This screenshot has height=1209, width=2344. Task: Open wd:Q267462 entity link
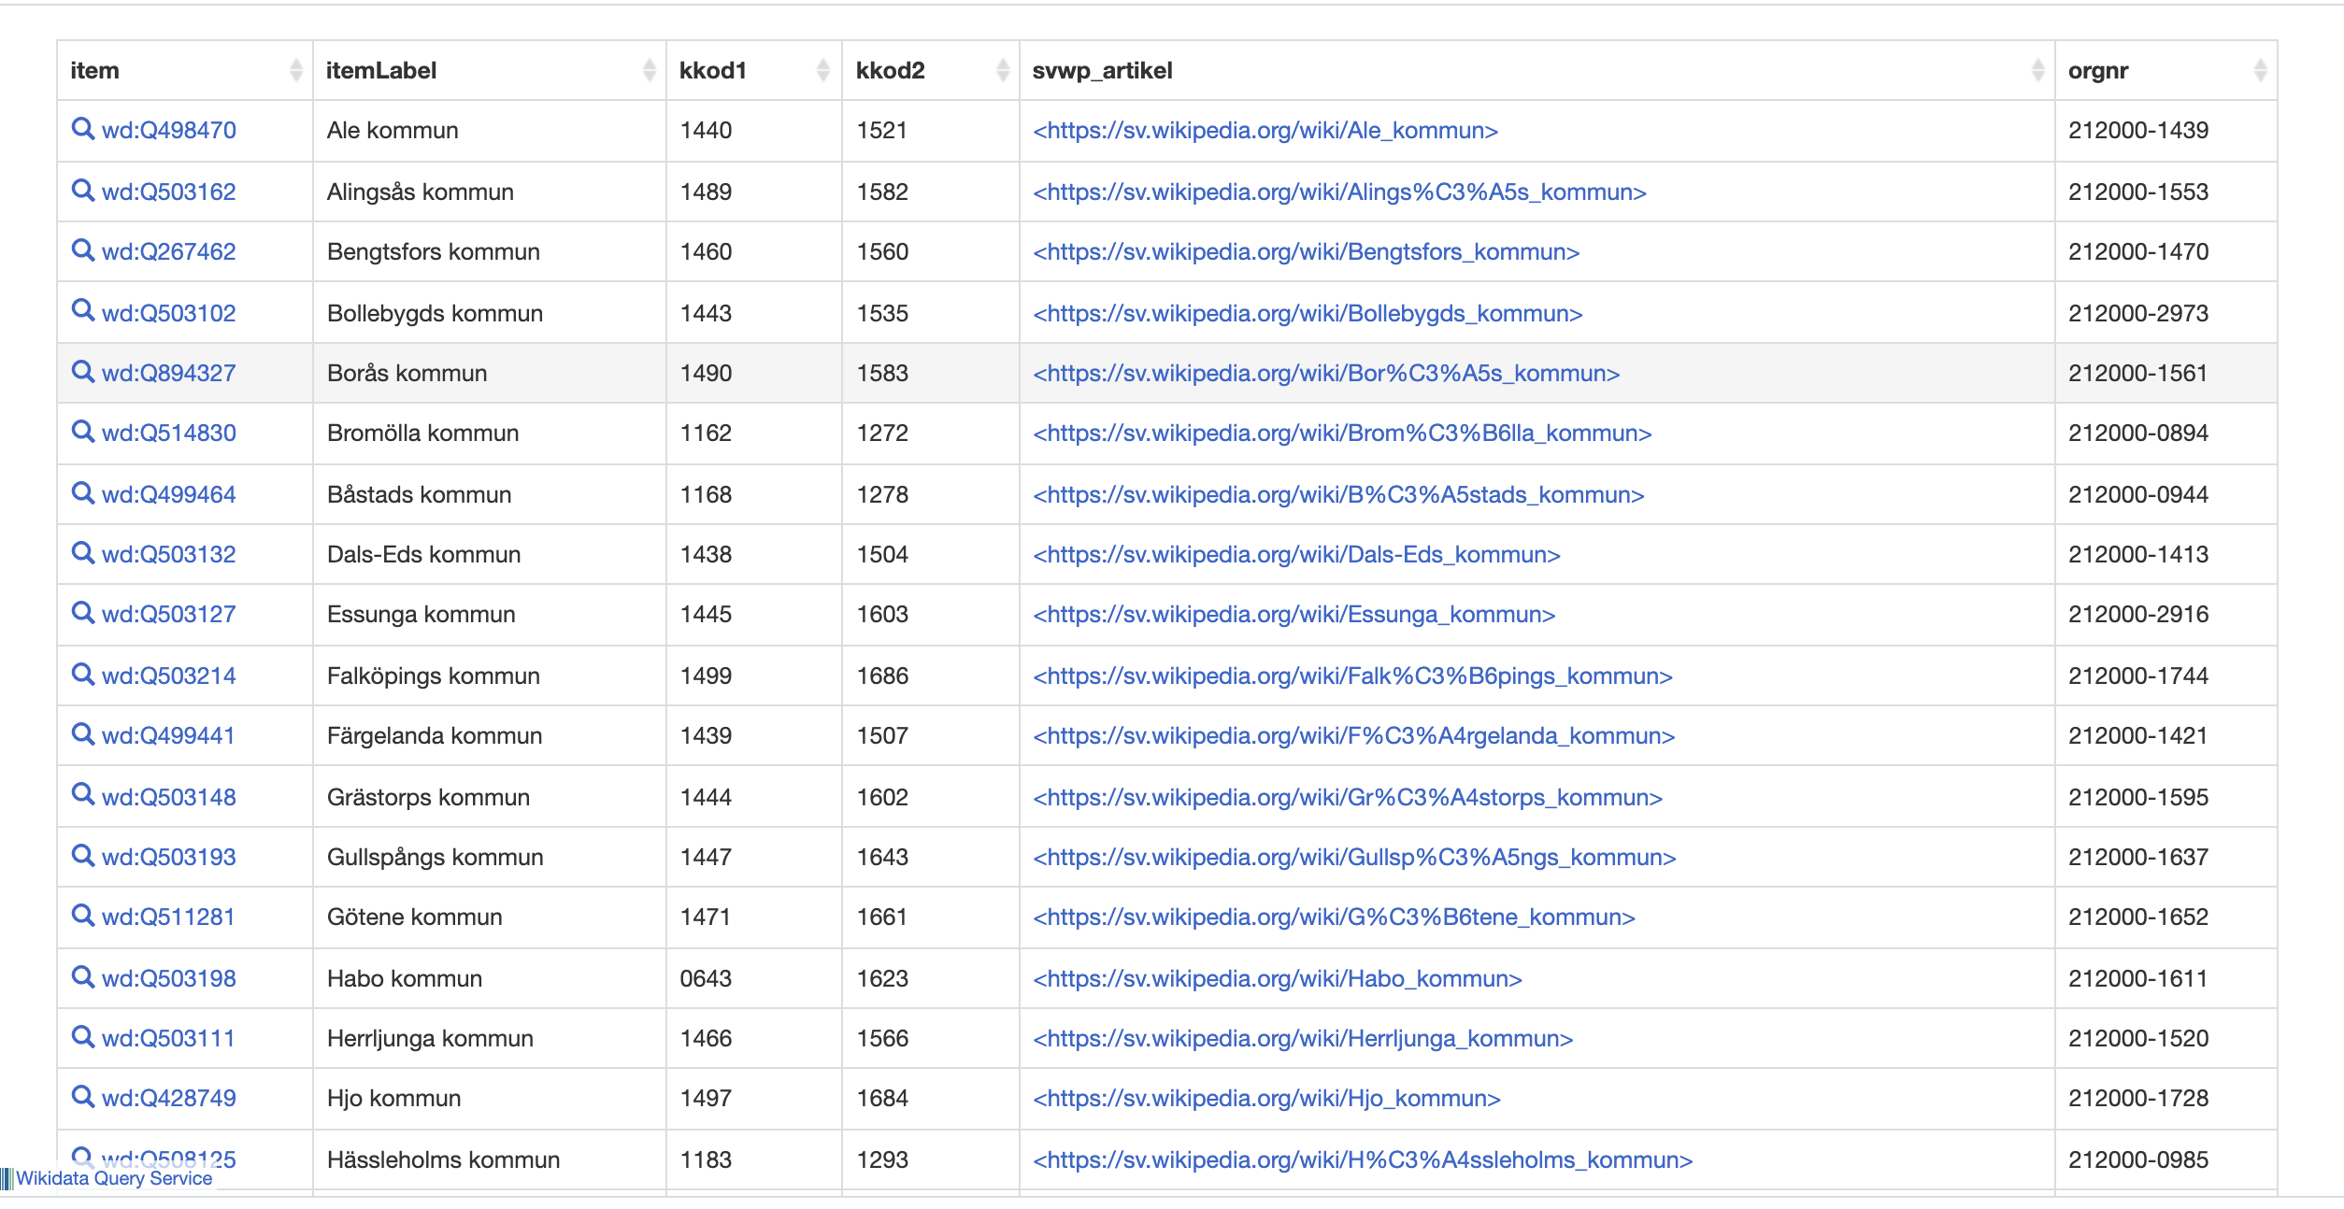168,252
